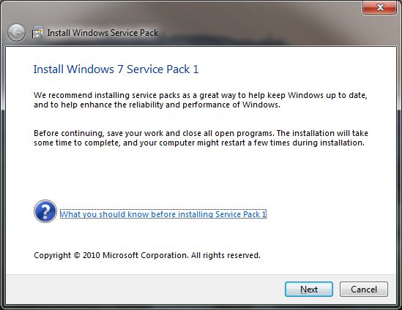Click the line starting 'some time to complete'

pyautogui.click(x=199, y=143)
